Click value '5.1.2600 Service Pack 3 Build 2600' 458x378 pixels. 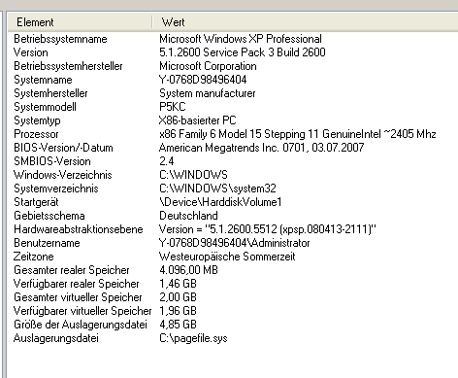243,52
